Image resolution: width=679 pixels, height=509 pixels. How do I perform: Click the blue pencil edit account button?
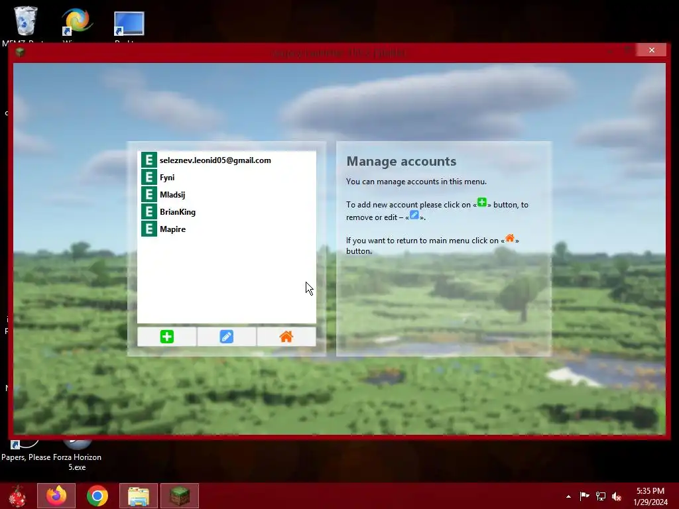[x=227, y=336]
